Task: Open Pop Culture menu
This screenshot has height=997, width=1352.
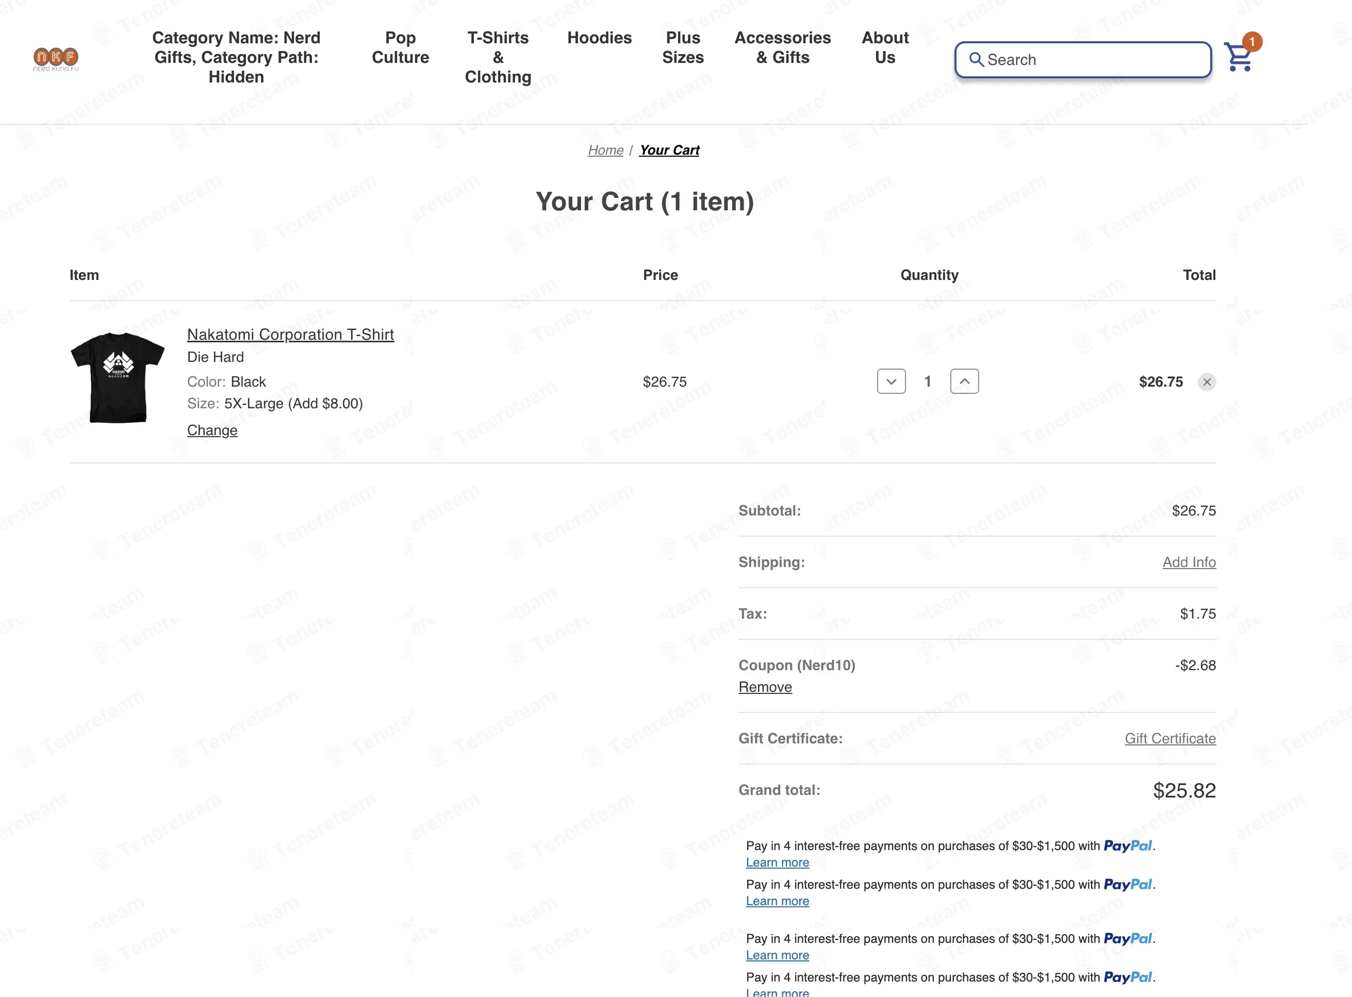Action: tap(400, 47)
